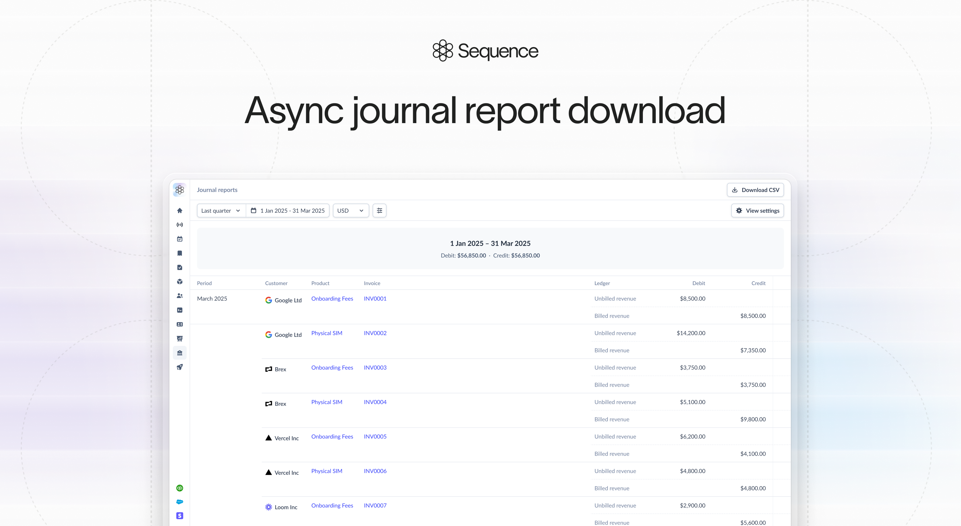Open the Last quarter period dropdown
This screenshot has width=961, height=526.
pos(221,211)
